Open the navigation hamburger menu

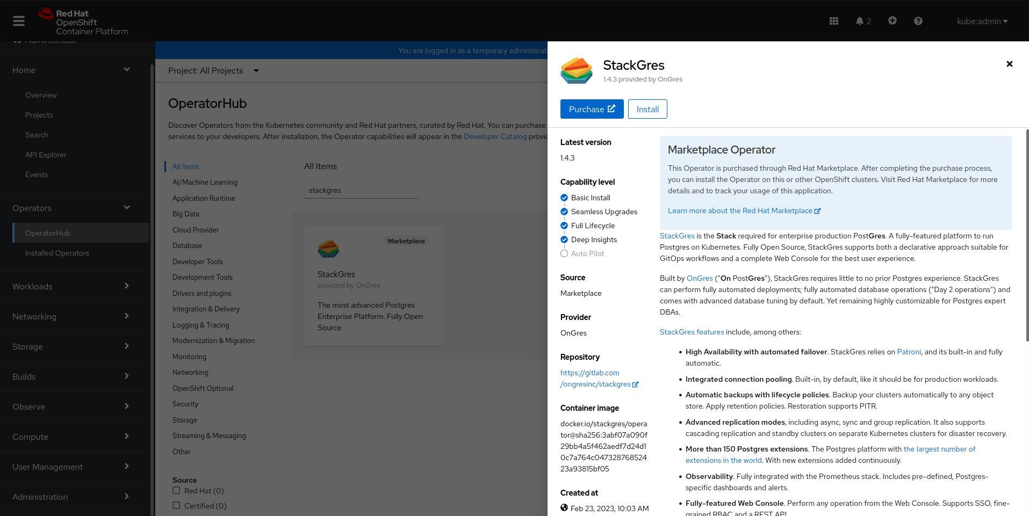[x=18, y=21]
